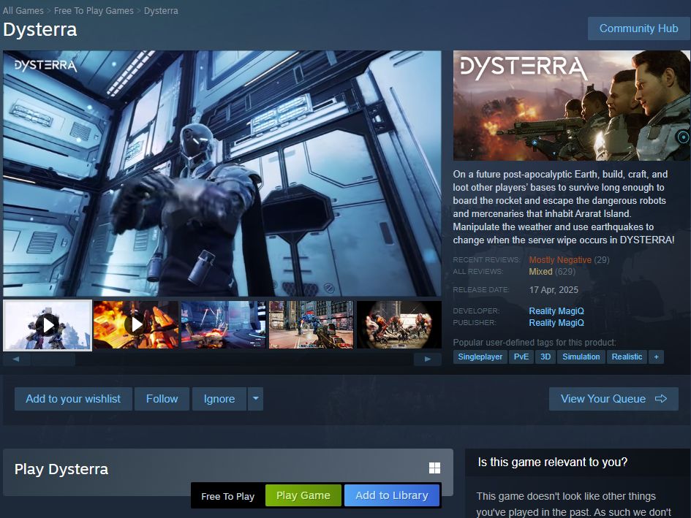Open the main trailer video player
Viewport: 691px width, 518px height.
tap(222, 173)
